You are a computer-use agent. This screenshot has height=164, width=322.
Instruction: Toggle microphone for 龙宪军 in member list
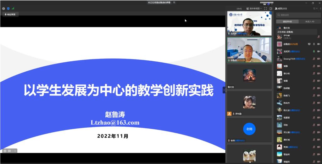tap(314, 51)
